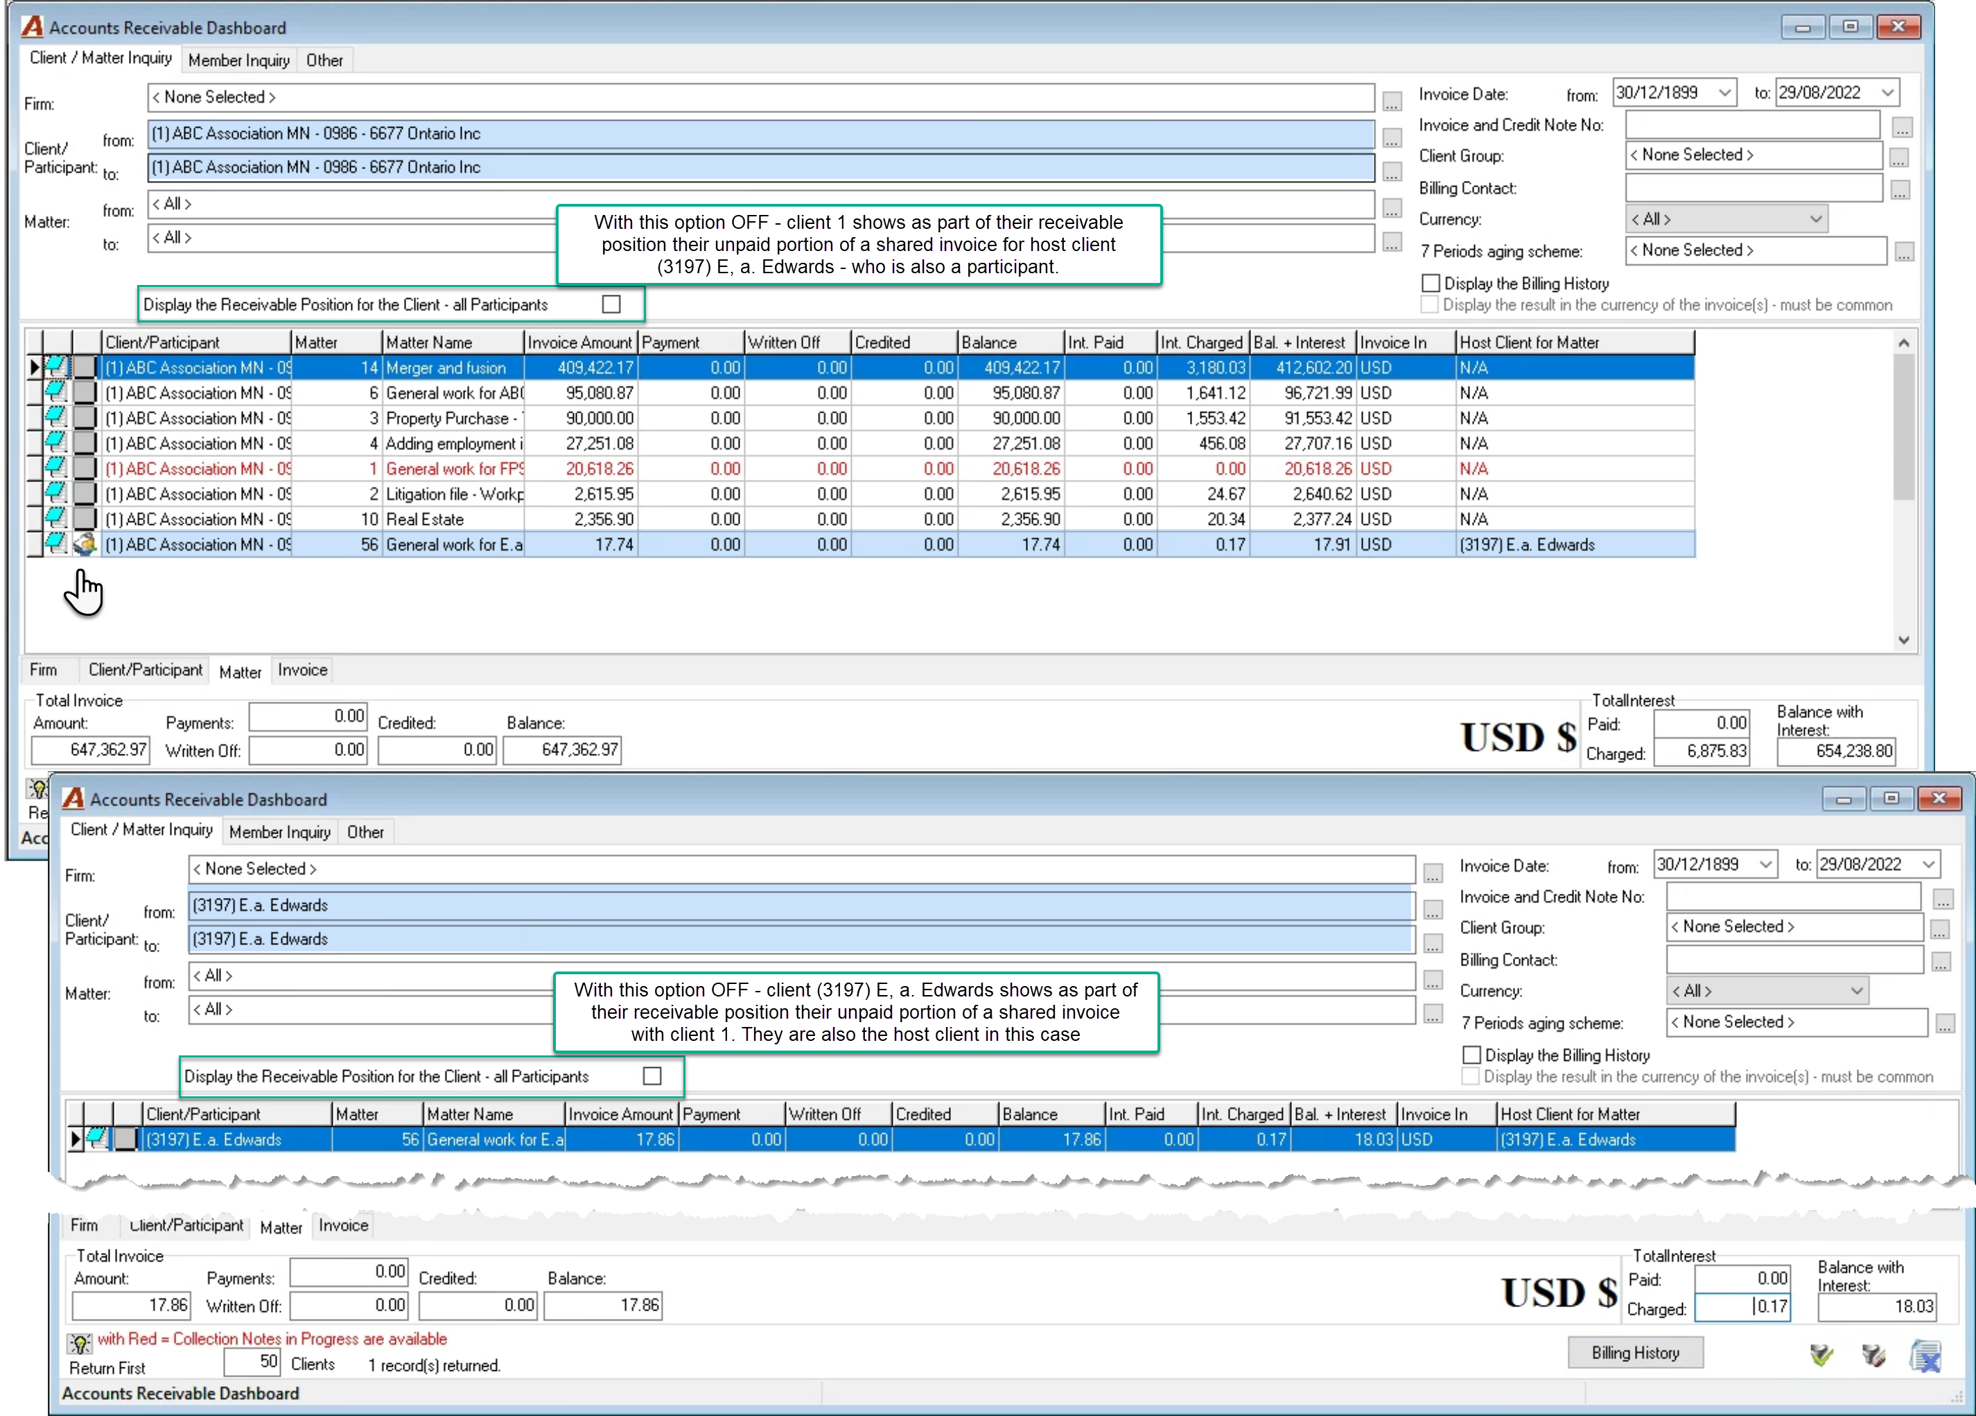Open the Invoice Date from dropdown, top window

tap(1724, 92)
